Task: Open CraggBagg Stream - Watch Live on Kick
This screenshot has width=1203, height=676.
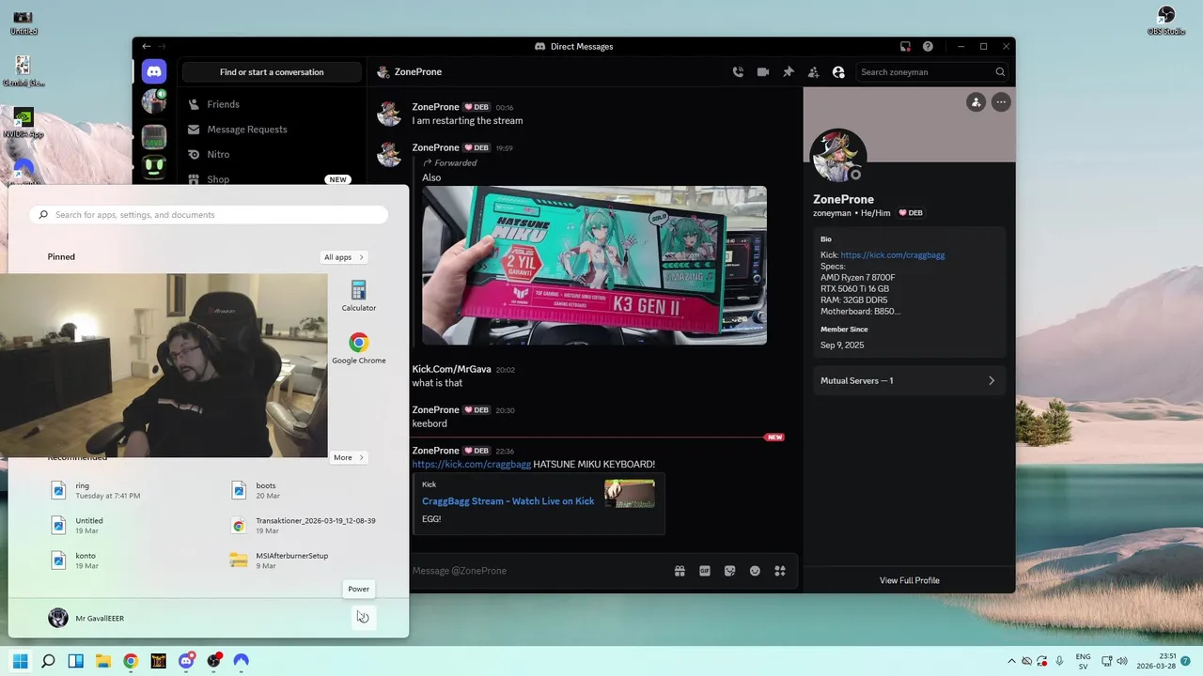Action: pyautogui.click(x=508, y=501)
